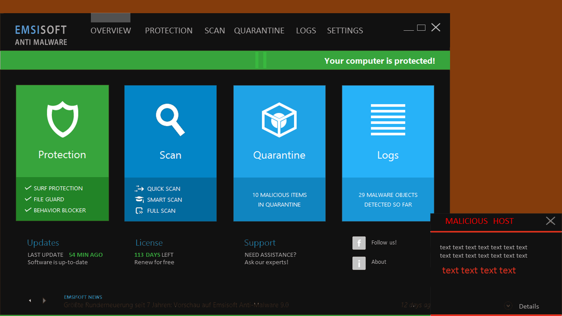The image size is (562, 316).
Task: Click the Emsisoft Anti Malware logo
Action: (x=41, y=35)
